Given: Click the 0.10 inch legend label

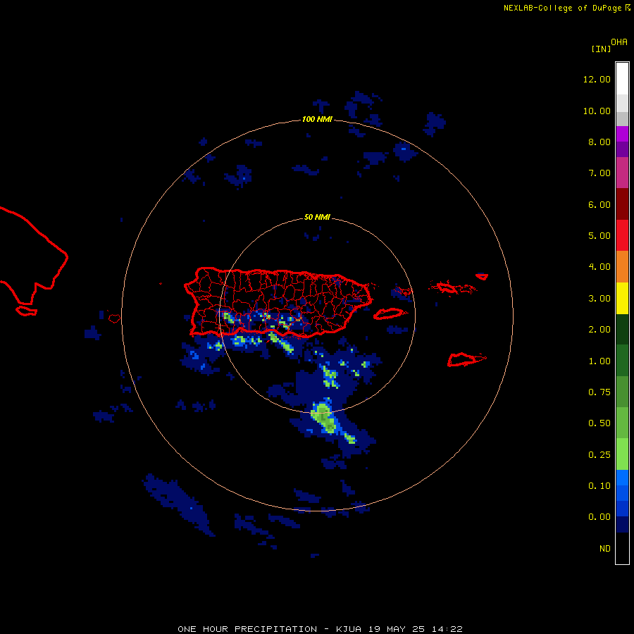Looking at the screenshot, I should tap(599, 486).
